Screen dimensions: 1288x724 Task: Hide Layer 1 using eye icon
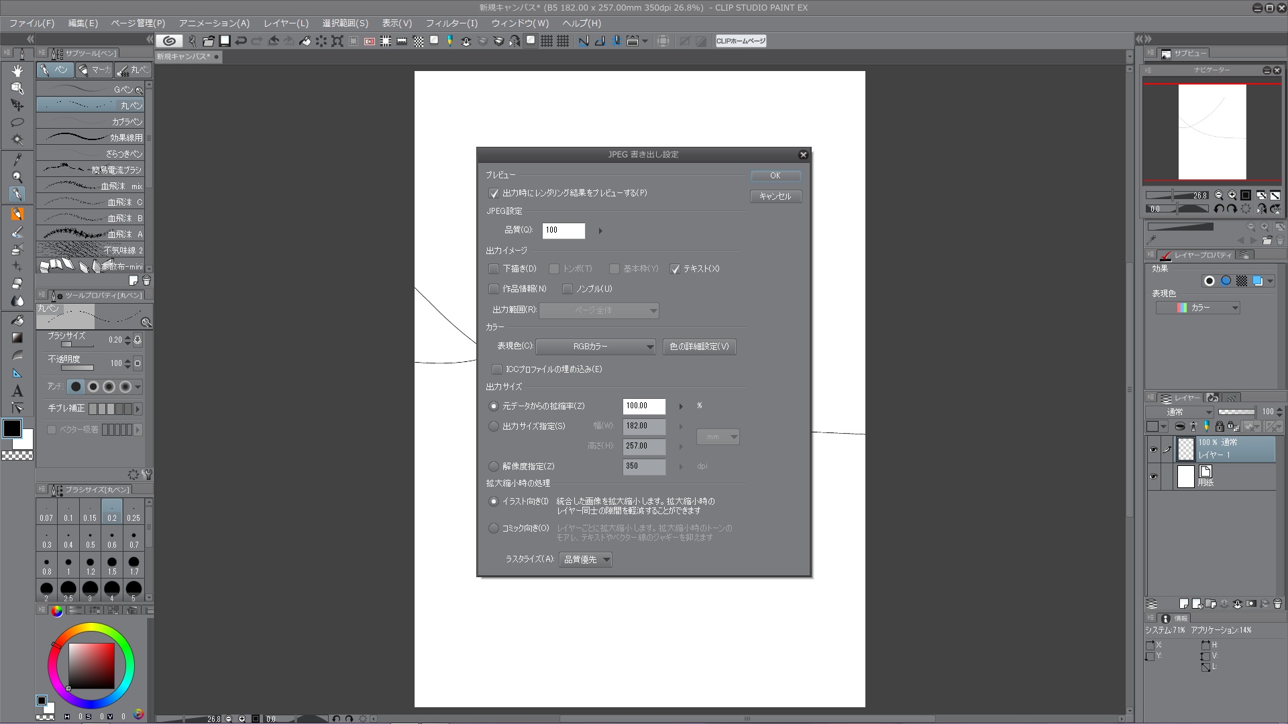1153,450
